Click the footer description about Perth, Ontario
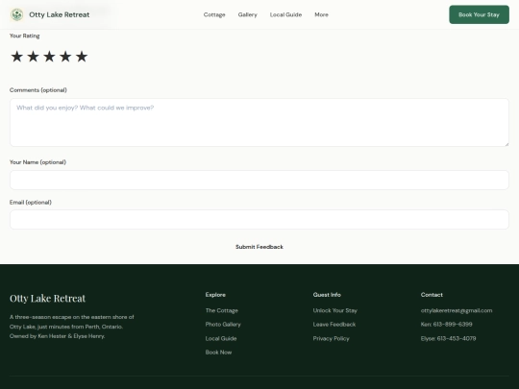 (x=72, y=327)
